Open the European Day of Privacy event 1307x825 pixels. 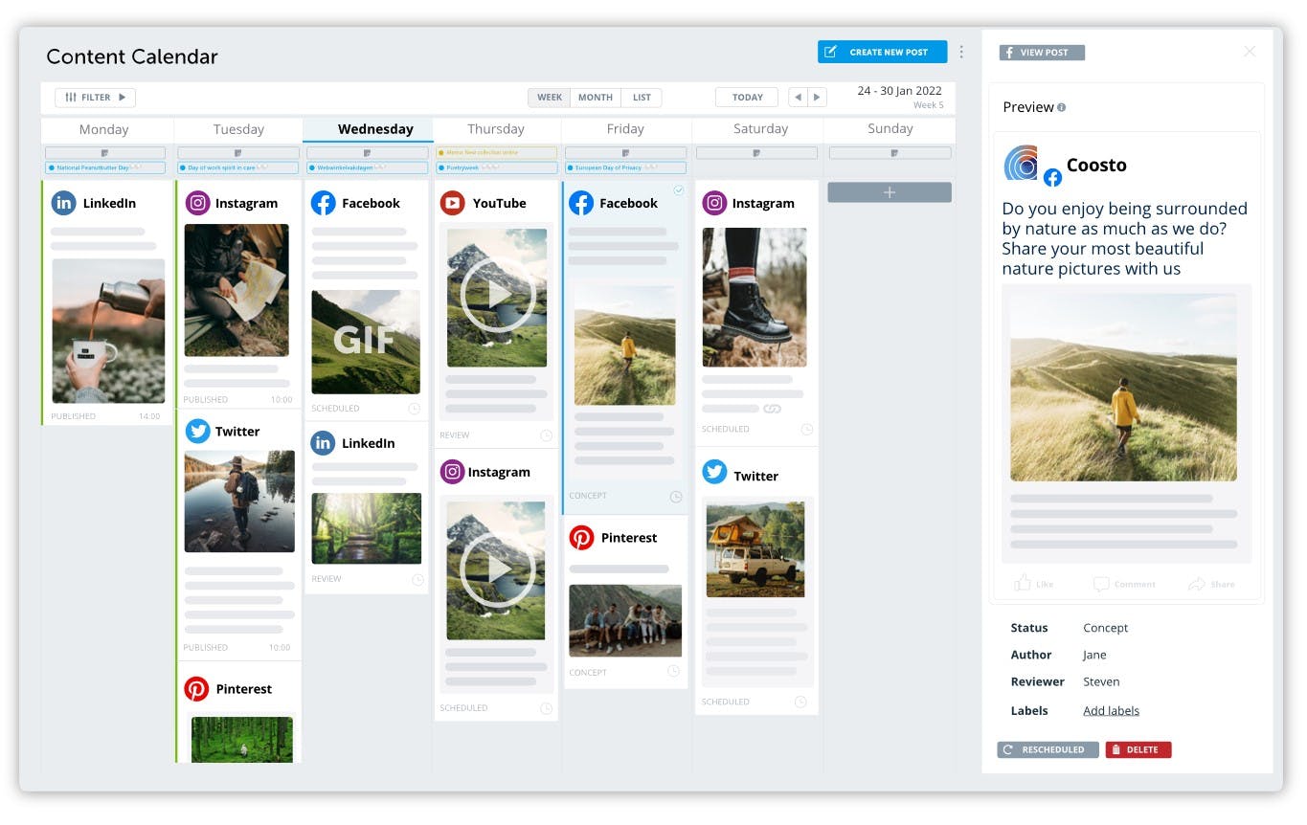(x=625, y=167)
